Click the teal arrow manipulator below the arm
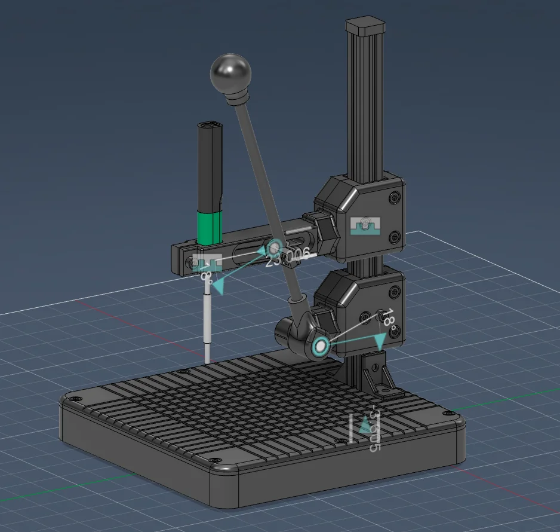This screenshot has width=560, height=532. coord(218,286)
